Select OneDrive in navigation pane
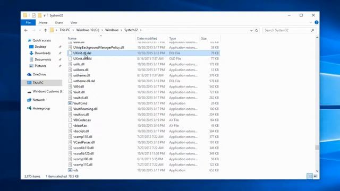The height and width of the screenshot is (191, 340). [x=39, y=74]
